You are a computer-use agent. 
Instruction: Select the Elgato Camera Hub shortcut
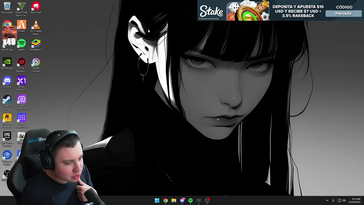tap(22, 102)
